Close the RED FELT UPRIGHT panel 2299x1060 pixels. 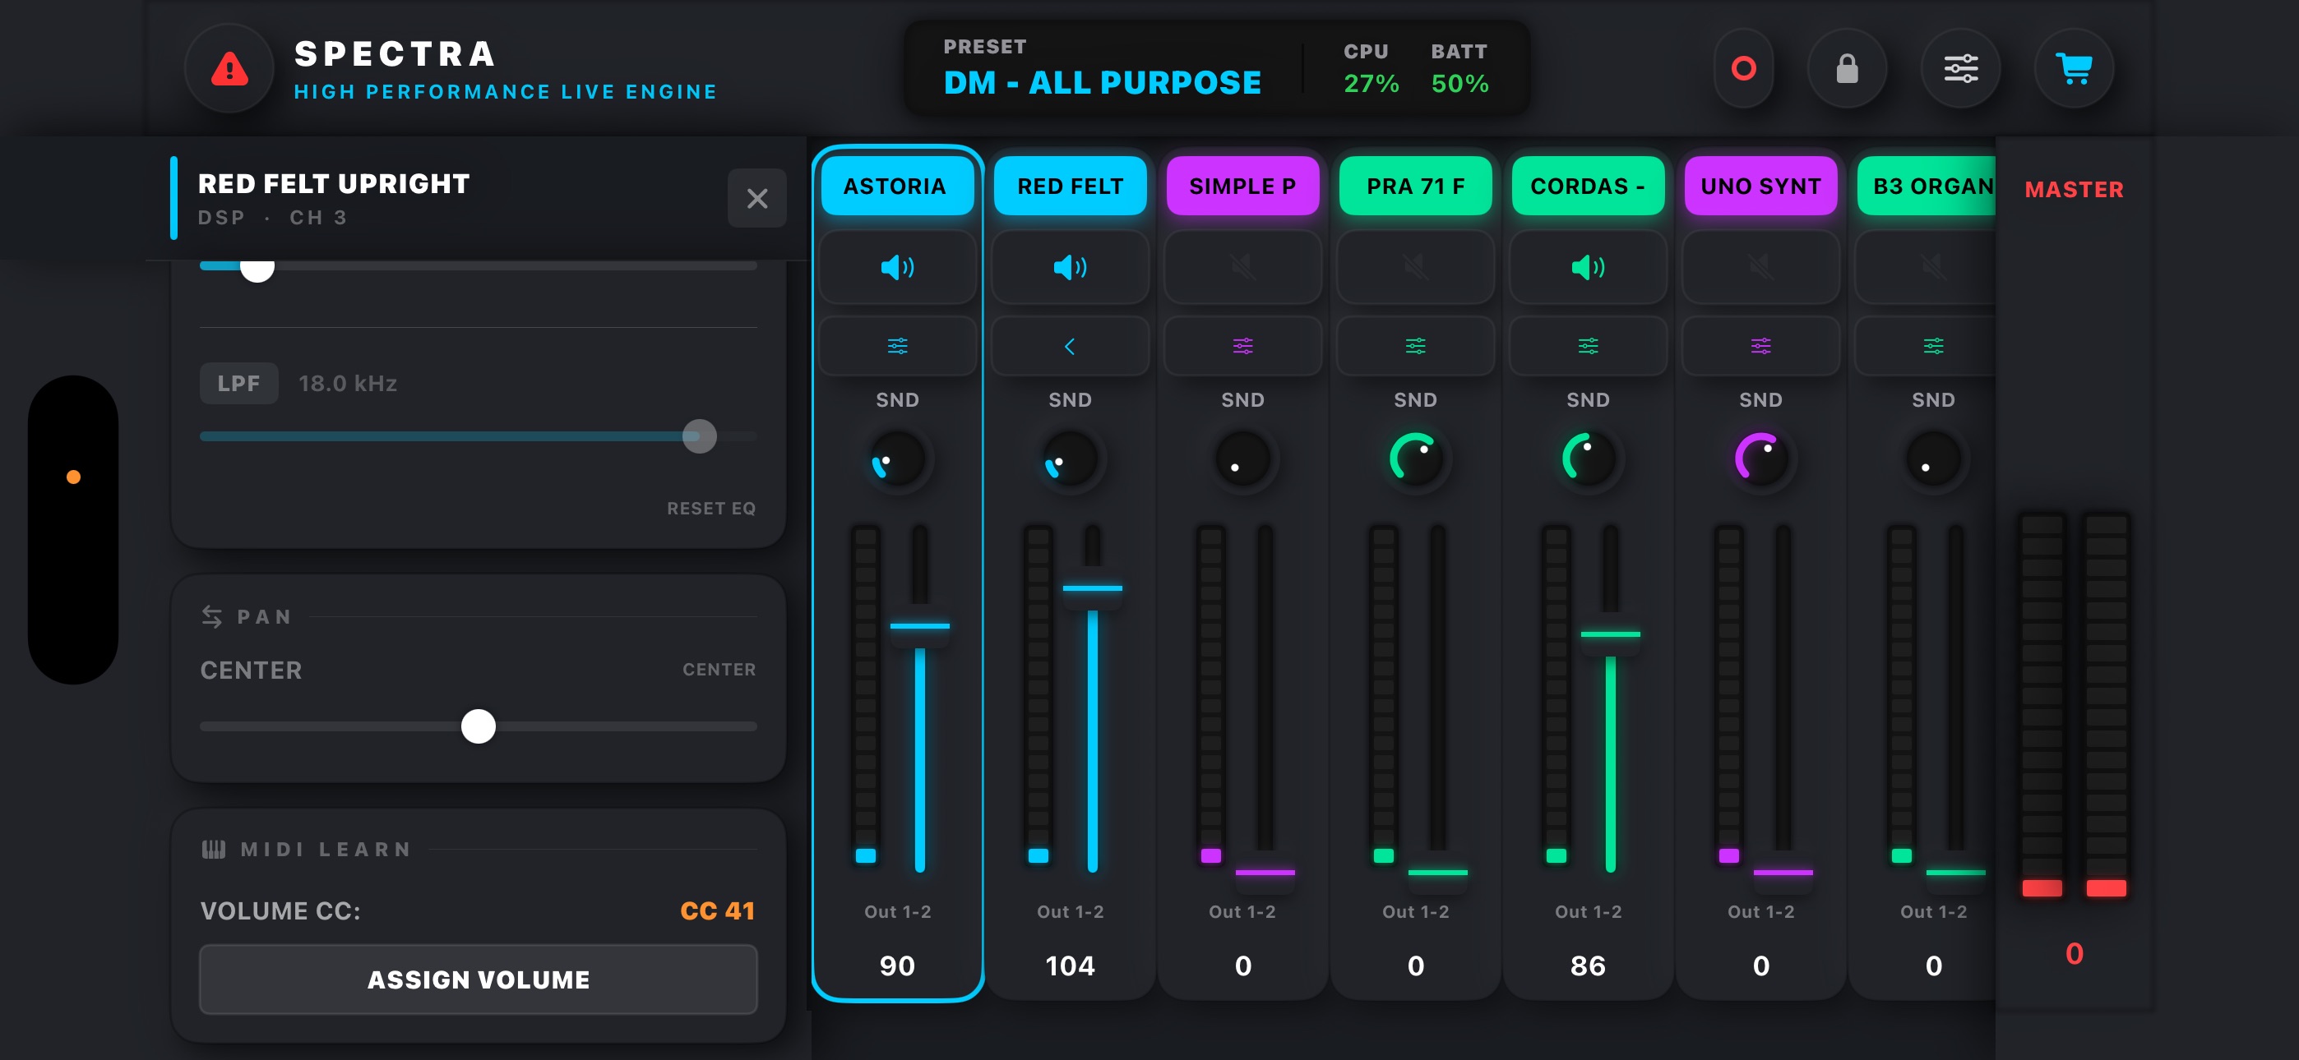(x=756, y=198)
